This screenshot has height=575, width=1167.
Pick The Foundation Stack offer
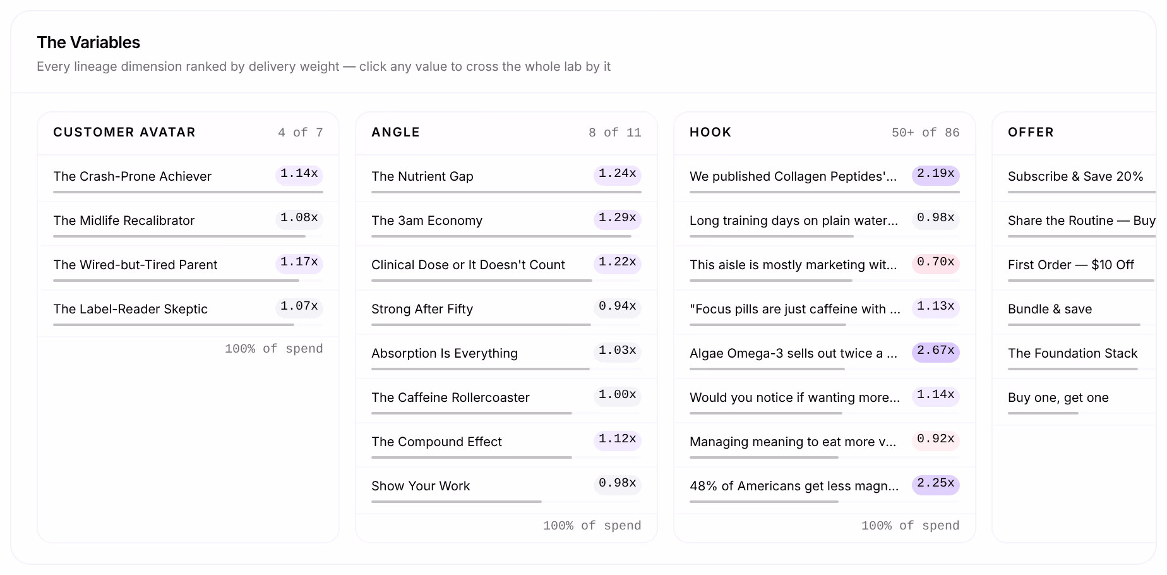point(1075,355)
